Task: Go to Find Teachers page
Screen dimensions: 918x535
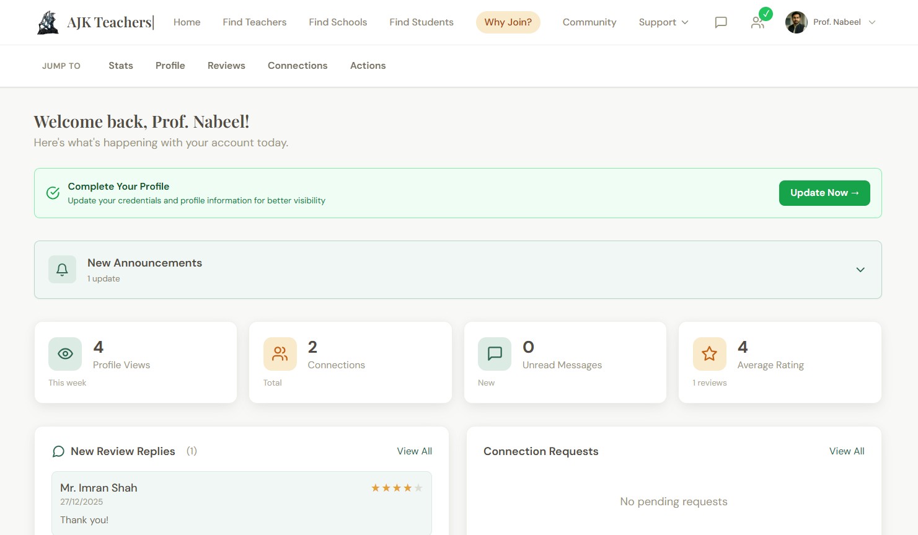Action: (254, 22)
